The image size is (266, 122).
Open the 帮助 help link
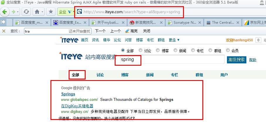click(x=253, y=60)
